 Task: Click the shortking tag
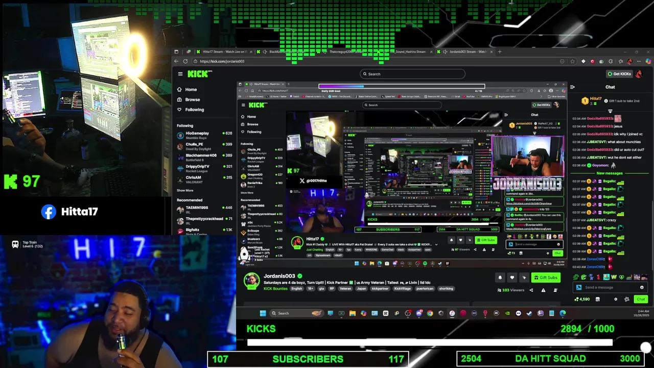446,289
